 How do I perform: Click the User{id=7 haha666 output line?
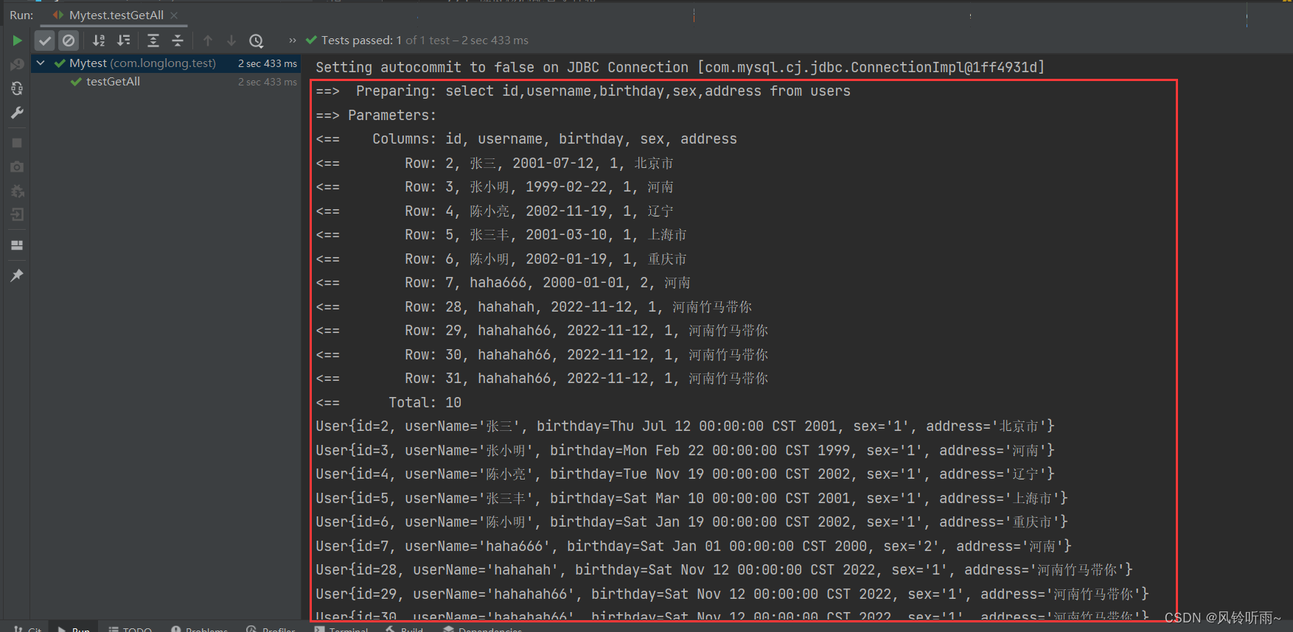[x=694, y=547]
